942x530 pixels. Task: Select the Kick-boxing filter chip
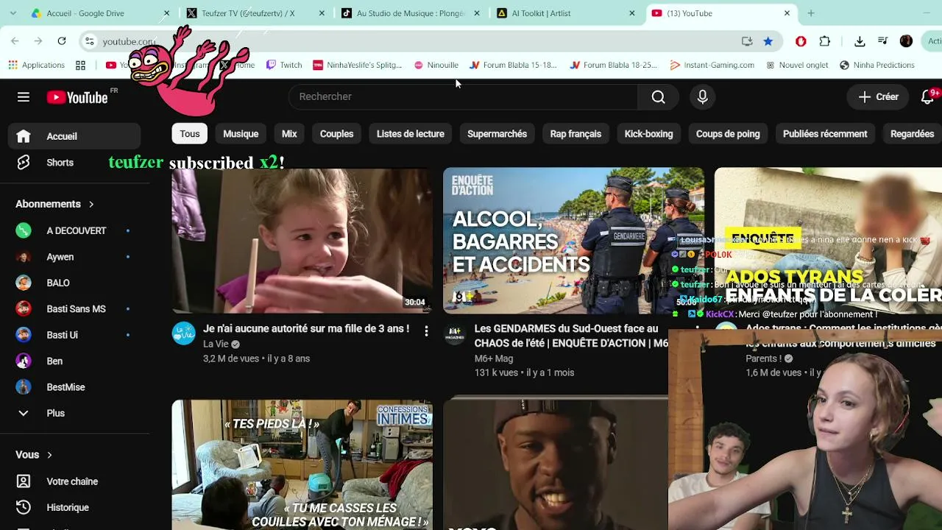click(x=648, y=134)
